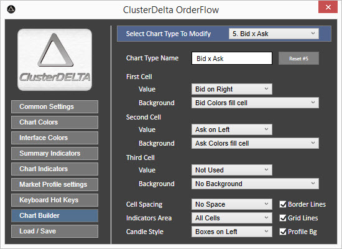This screenshot has height=249, width=342.
Task: Disable the Grid Lines checkbox
Action: (283, 218)
